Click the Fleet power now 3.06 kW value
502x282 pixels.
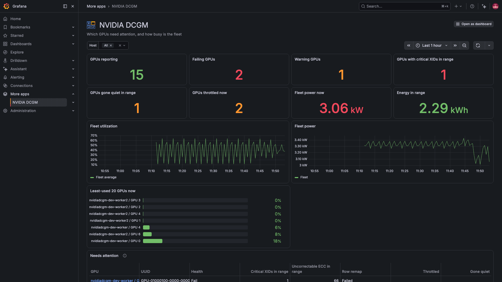341,108
